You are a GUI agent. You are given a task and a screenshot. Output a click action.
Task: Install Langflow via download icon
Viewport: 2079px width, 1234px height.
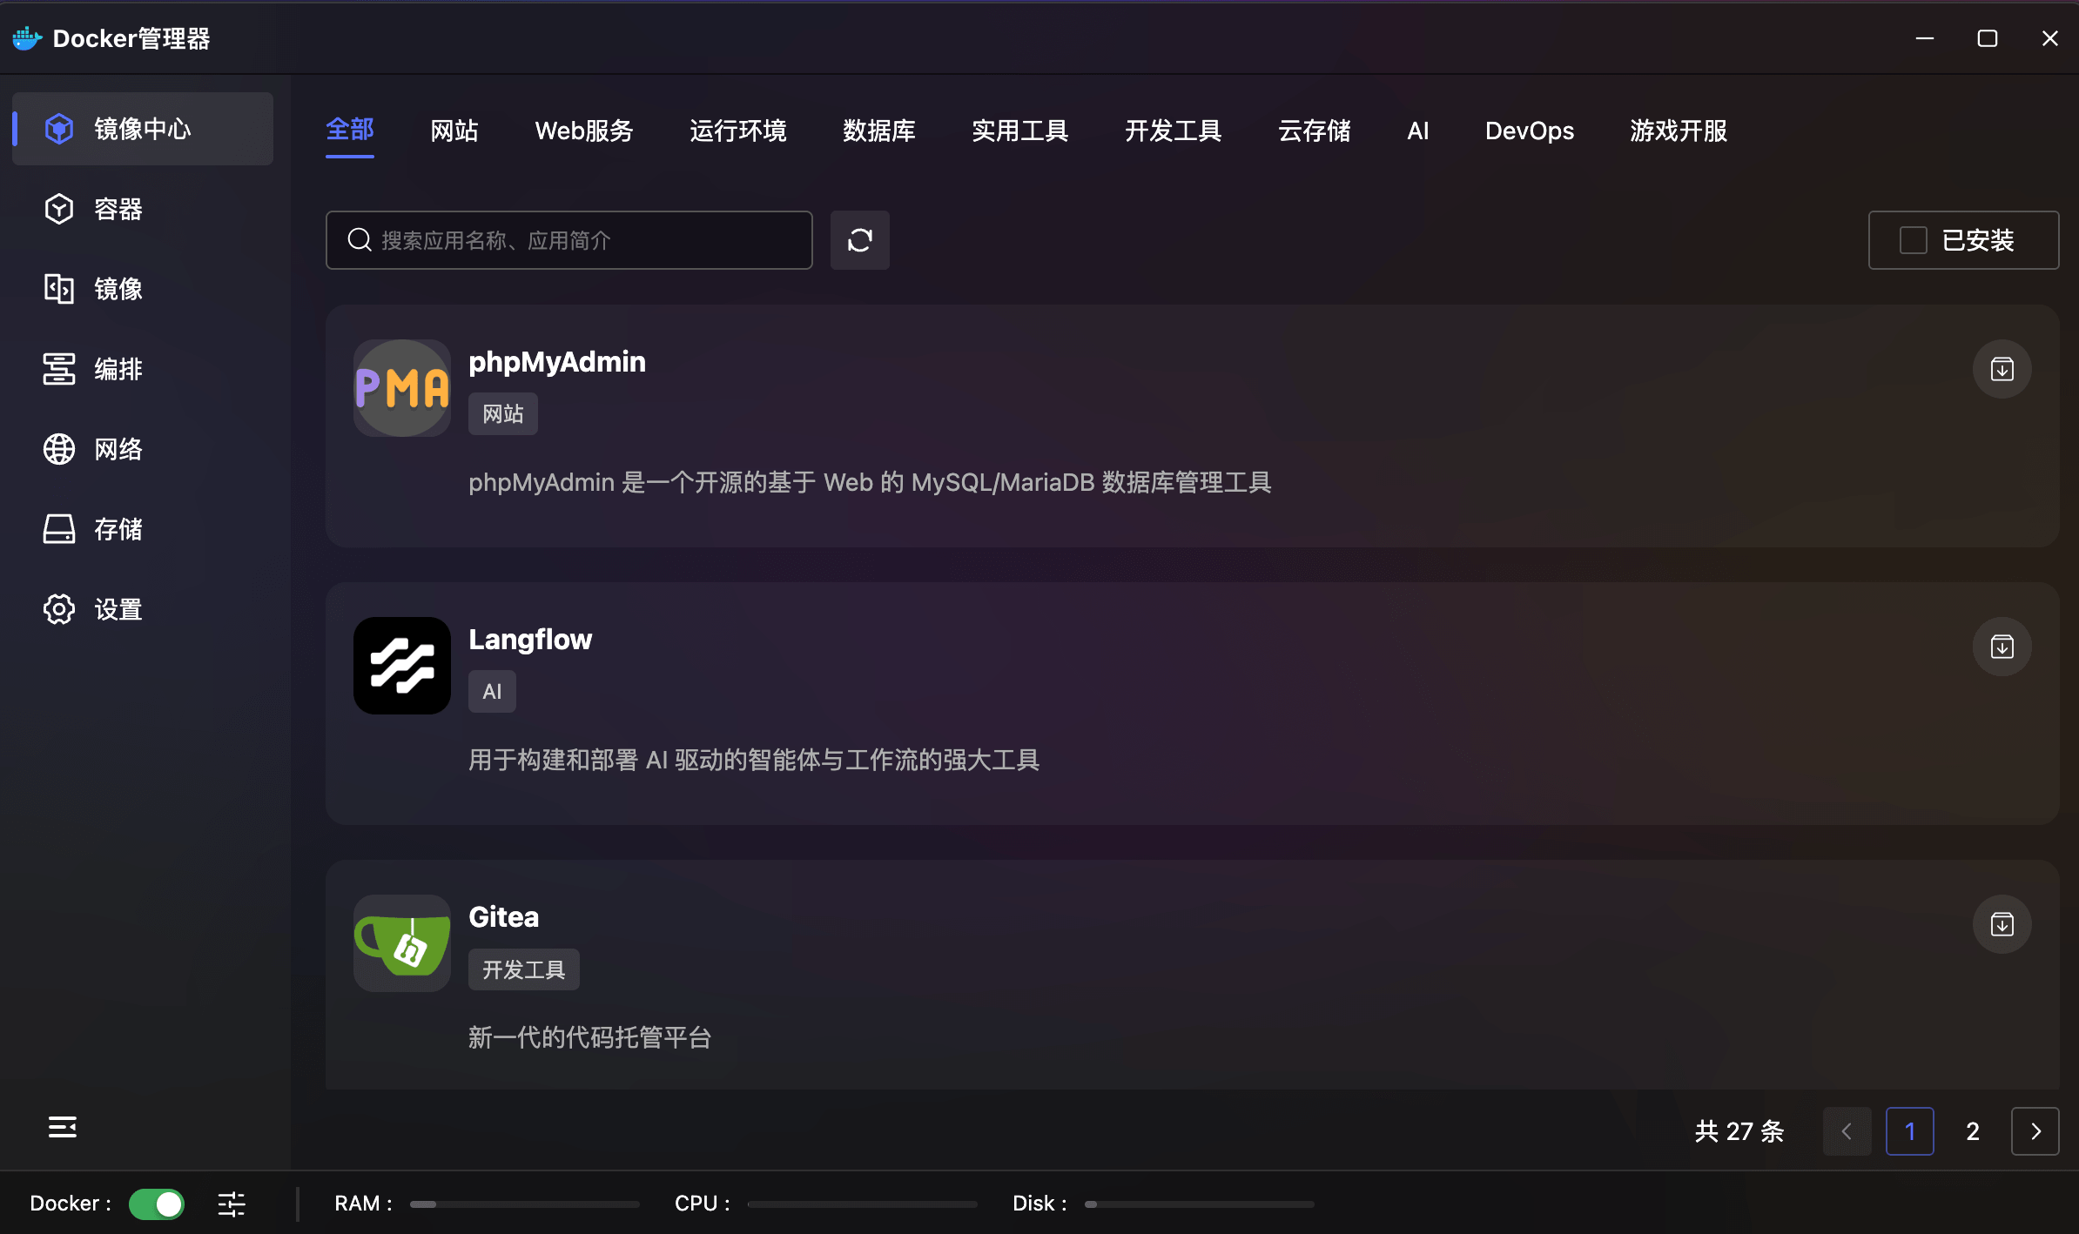click(x=2002, y=647)
